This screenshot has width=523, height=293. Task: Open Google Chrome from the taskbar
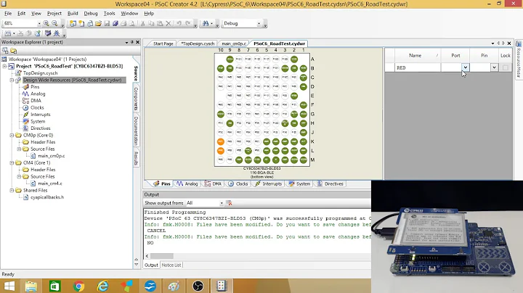pos(78,286)
